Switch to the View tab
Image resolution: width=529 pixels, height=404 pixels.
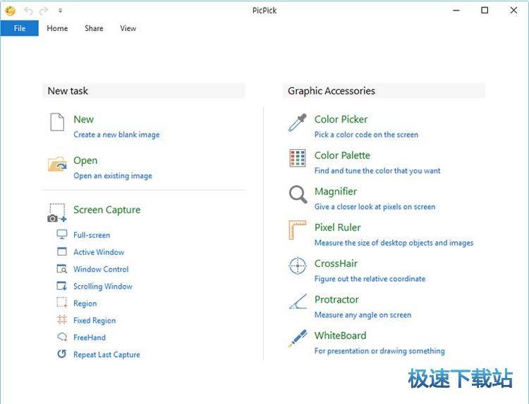pyautogui.click(x=128, y=28)
